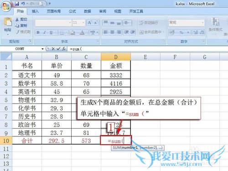This screenshot has width=228, height=171.
Task: Expand the number format dropdown
Action: click(x=203, y=23)
